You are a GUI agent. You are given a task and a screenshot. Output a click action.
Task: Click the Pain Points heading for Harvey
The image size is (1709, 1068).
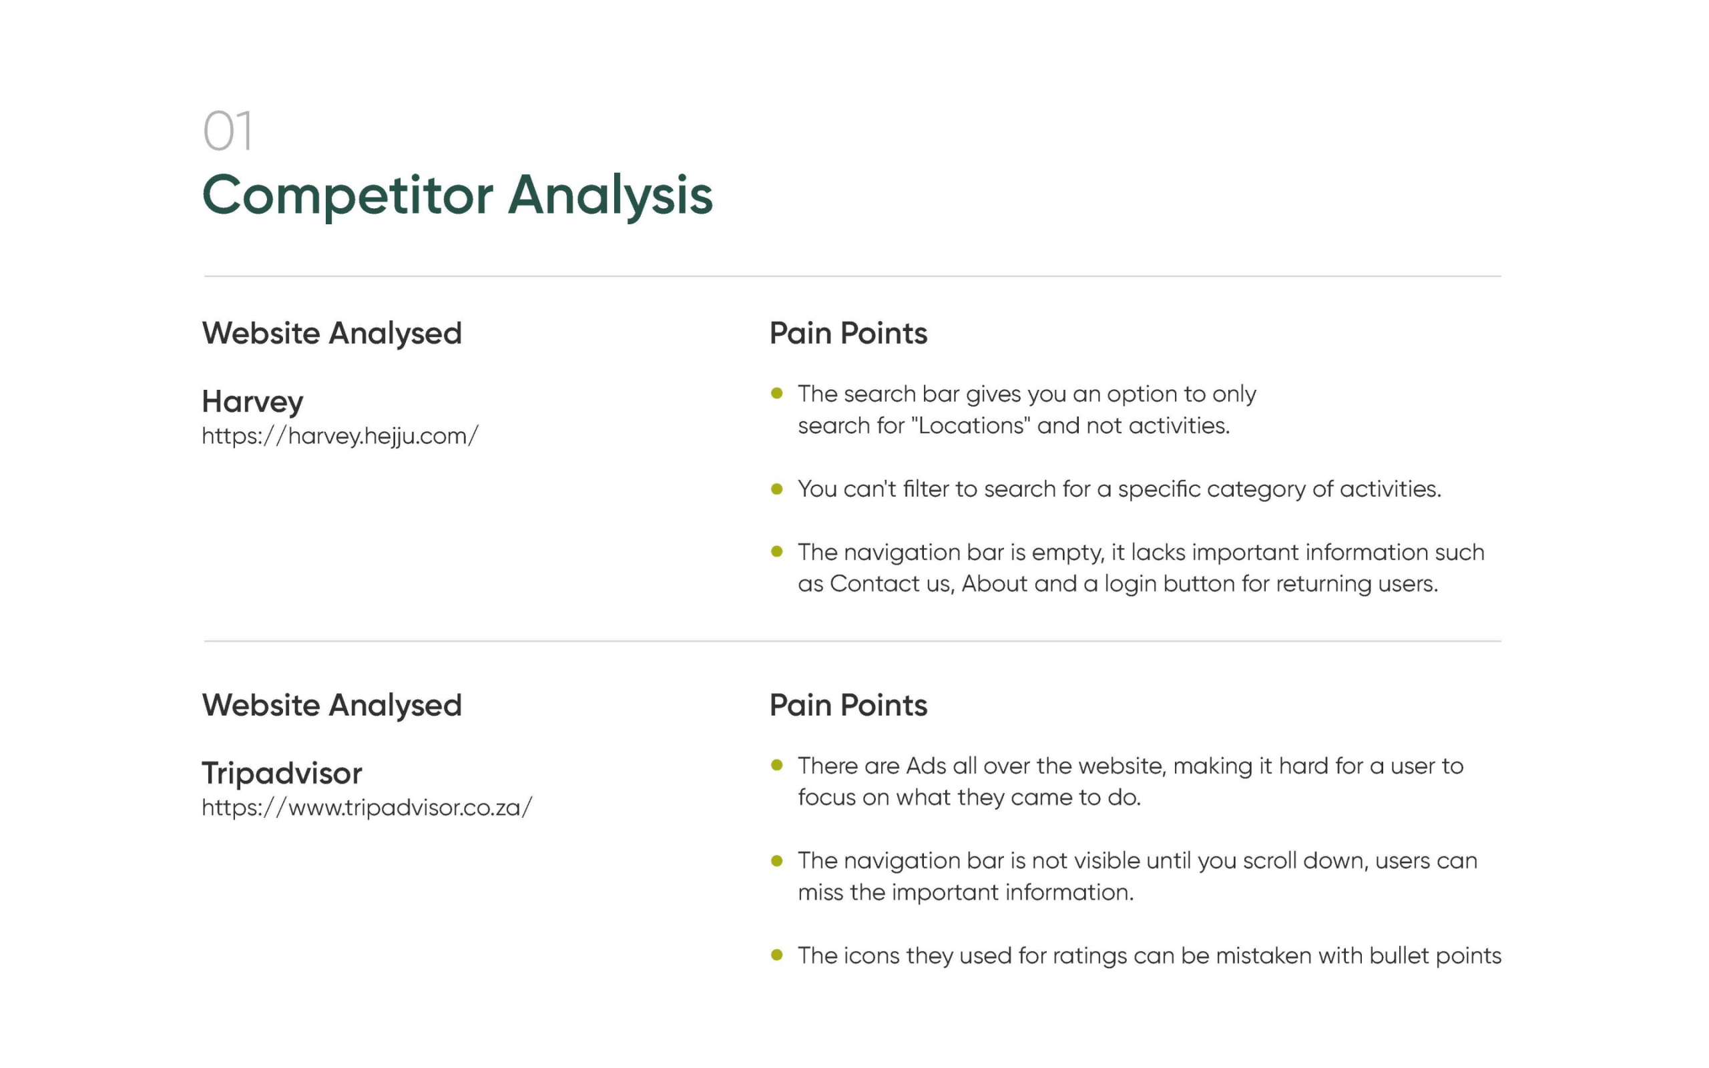pyautogui.click(x=847, y=333)
